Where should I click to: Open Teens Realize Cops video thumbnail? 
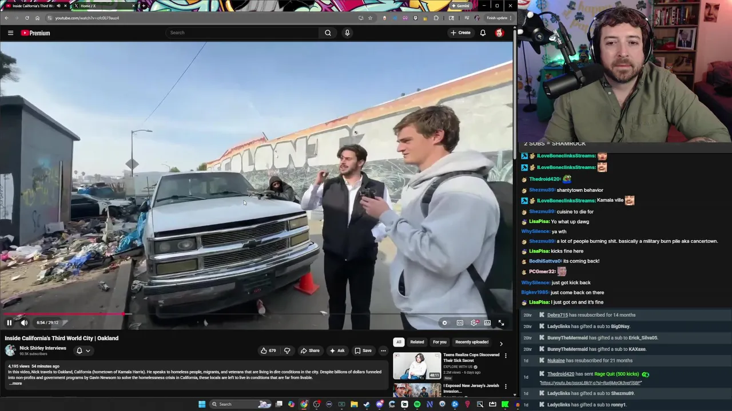coord(417,366)
